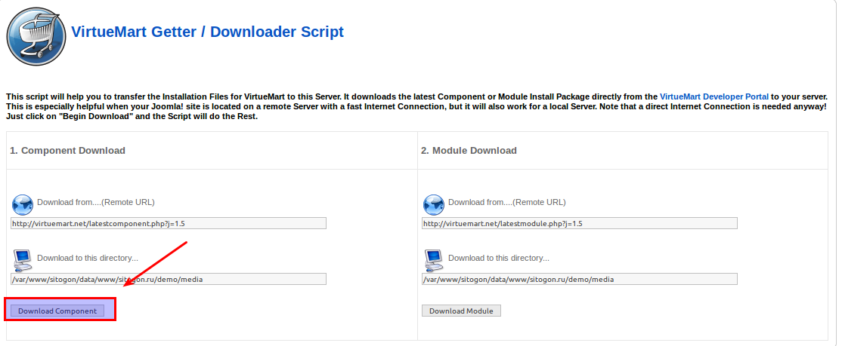The height and width of the screenshot is (346, 842).
Task: Click the module "Download from....(Remote URL)" label
Action: (x=507, y=203)
